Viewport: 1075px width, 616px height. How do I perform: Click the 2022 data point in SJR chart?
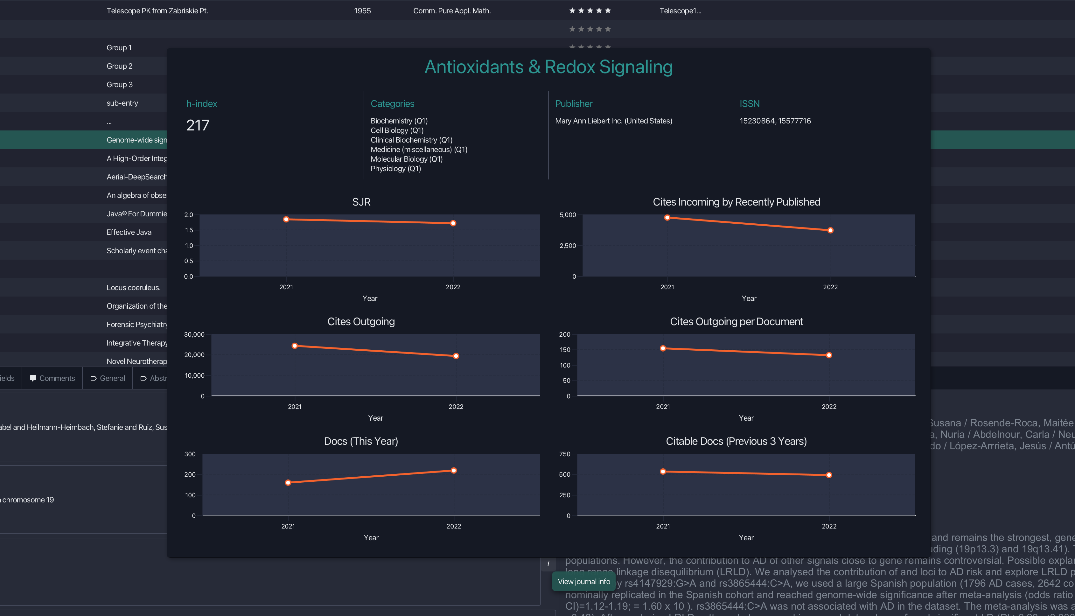[453, 223]
